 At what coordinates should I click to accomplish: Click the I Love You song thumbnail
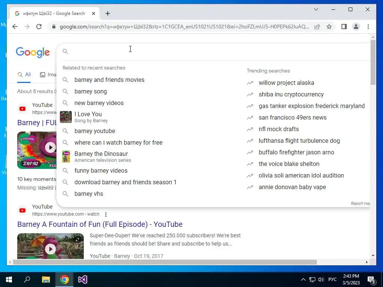click(66, 117)
